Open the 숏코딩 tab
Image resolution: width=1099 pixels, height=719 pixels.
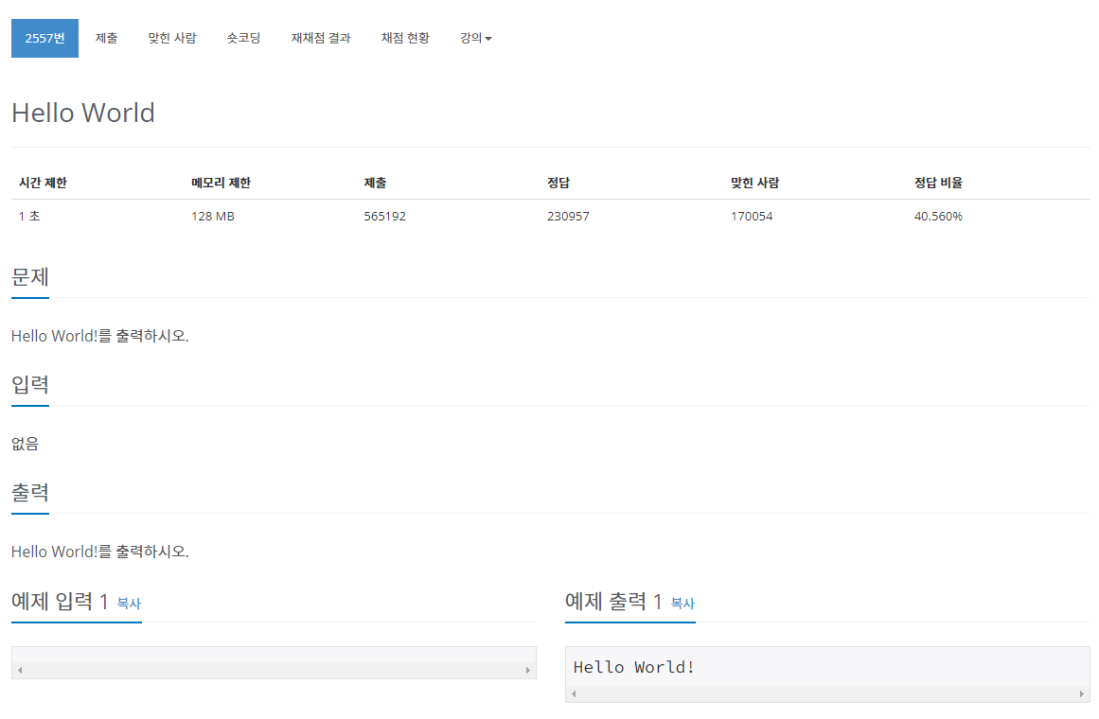tap(243, 38)
